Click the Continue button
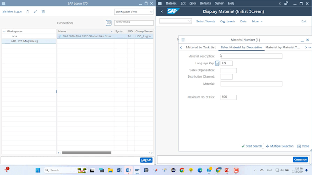Image resolution: width=312 pixels, height=175 pixels. pyautogui.click(x=300, y=159)
